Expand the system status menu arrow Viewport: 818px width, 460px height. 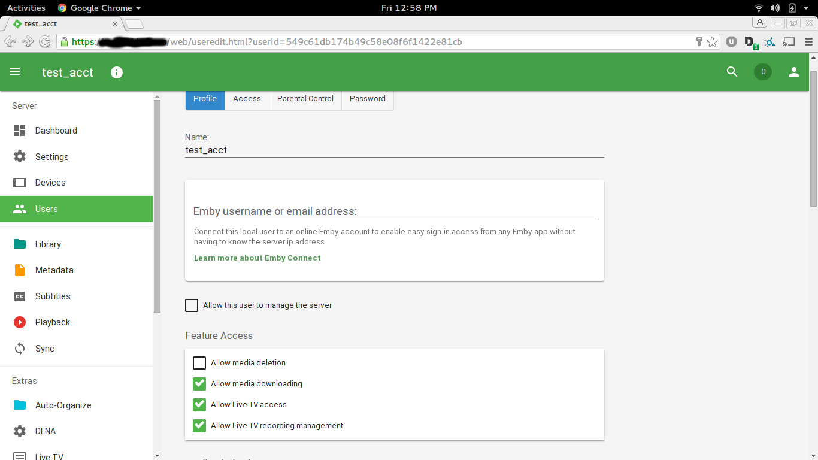pyautogui.click(x=808, y=8)
